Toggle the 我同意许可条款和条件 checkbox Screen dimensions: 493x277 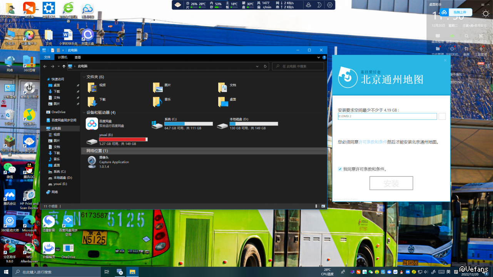tap(340, 169)
